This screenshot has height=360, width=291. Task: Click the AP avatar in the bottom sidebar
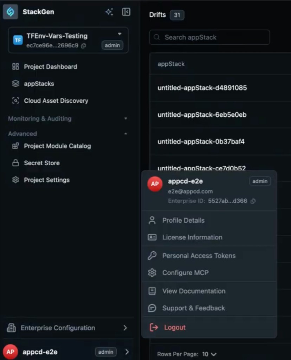tap(10, 352)
